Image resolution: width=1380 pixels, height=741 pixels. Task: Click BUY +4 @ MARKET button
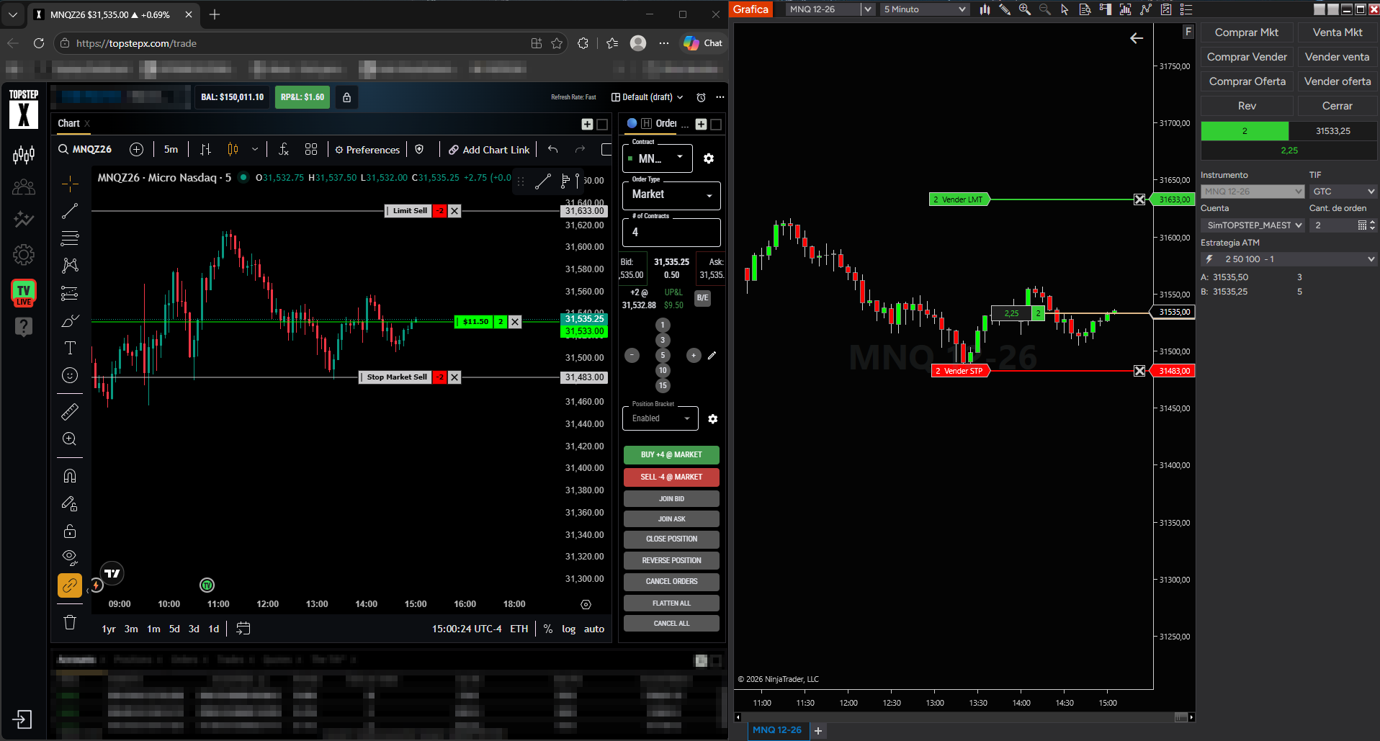[x=671, y=455]
